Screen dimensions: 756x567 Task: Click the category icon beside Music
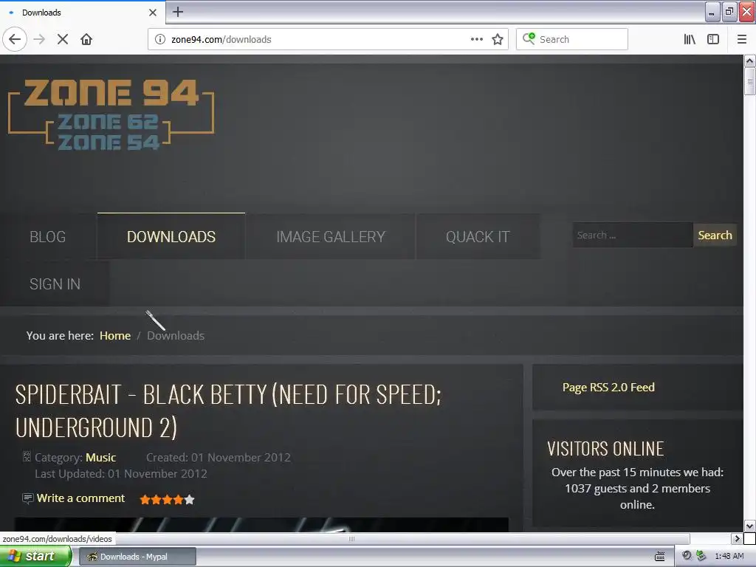pos(27,456)
